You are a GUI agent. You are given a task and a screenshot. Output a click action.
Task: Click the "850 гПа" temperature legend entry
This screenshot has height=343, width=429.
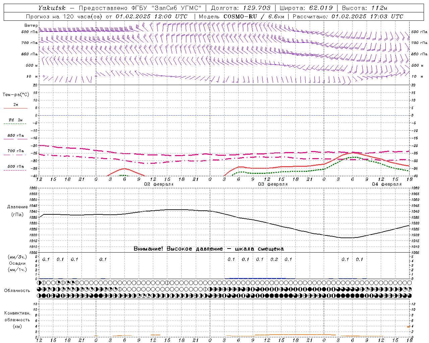tap(16, 136)
